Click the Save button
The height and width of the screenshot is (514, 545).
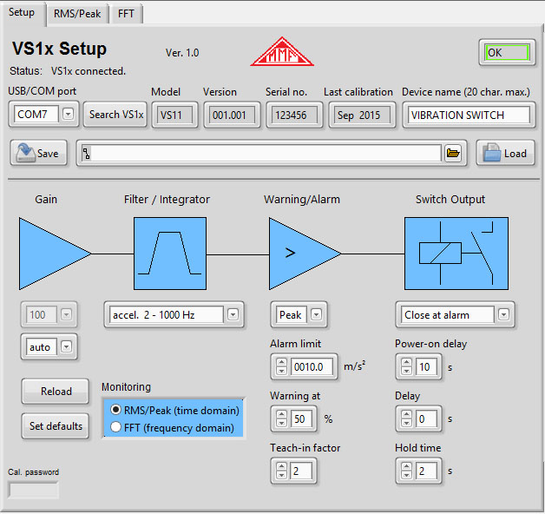(x=38, y=153)
